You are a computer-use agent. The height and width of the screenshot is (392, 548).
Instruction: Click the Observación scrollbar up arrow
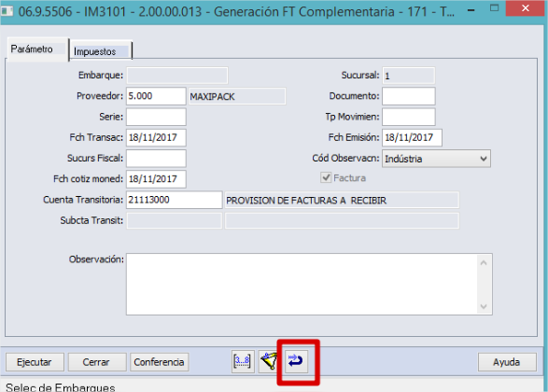coord(484,262)
